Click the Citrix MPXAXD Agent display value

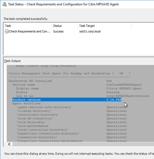[124, 88]
